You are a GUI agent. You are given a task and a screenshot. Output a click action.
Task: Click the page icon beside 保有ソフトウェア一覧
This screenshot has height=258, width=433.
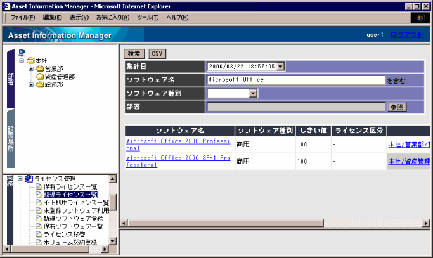tap(39, 226)
